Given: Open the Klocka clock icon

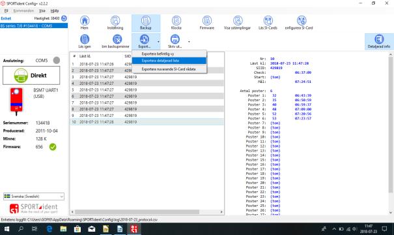Looking at the screenshot, I should 176,21.
